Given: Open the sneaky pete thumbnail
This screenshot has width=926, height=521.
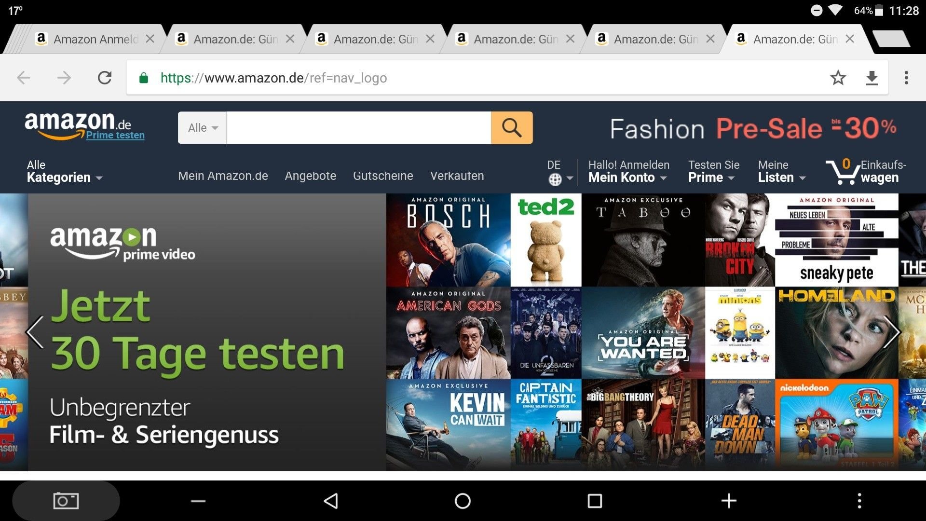Looking at the screenshot, I should click(x=837, y=240).
